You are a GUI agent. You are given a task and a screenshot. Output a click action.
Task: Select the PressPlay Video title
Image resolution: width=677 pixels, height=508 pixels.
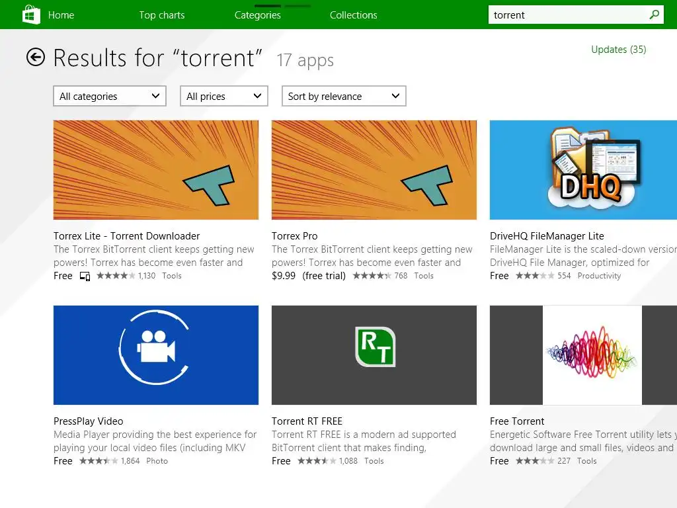88,421
